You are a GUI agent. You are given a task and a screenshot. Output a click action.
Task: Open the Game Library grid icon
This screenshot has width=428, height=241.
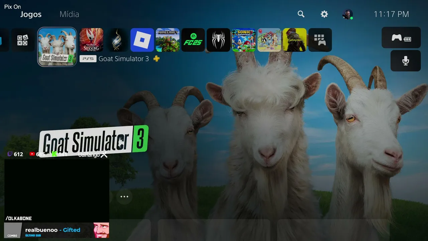320,40
